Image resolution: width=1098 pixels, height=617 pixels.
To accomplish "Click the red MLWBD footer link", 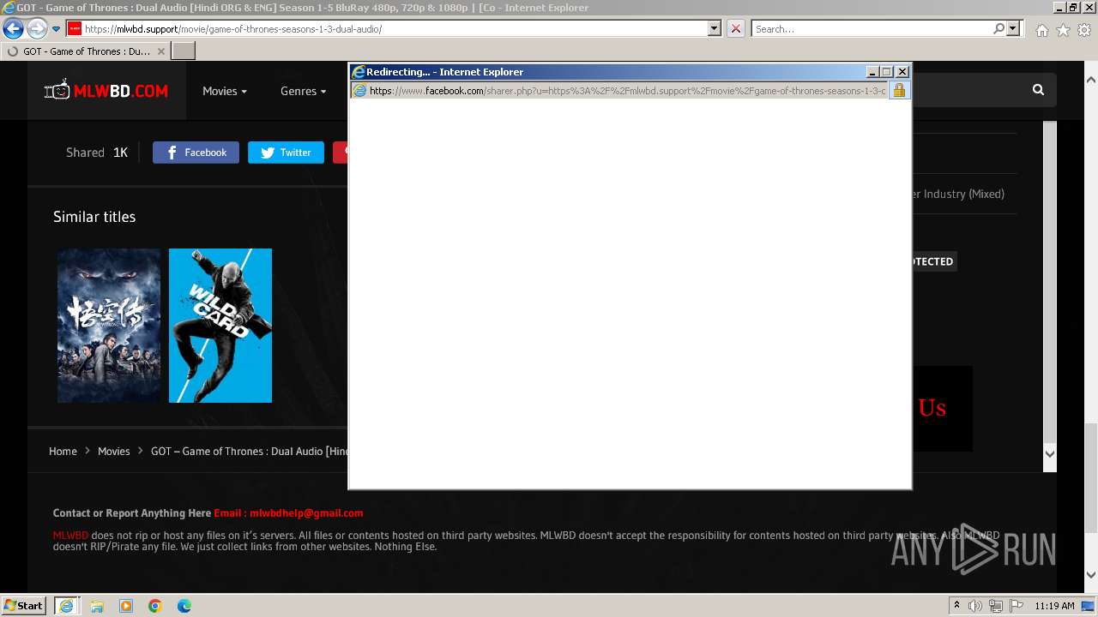I will 70,536.
